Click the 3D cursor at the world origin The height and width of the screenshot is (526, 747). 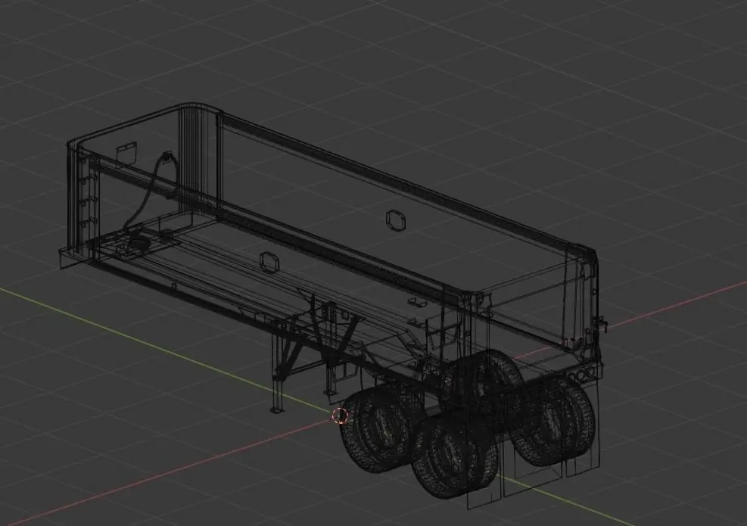pos(340,416)
